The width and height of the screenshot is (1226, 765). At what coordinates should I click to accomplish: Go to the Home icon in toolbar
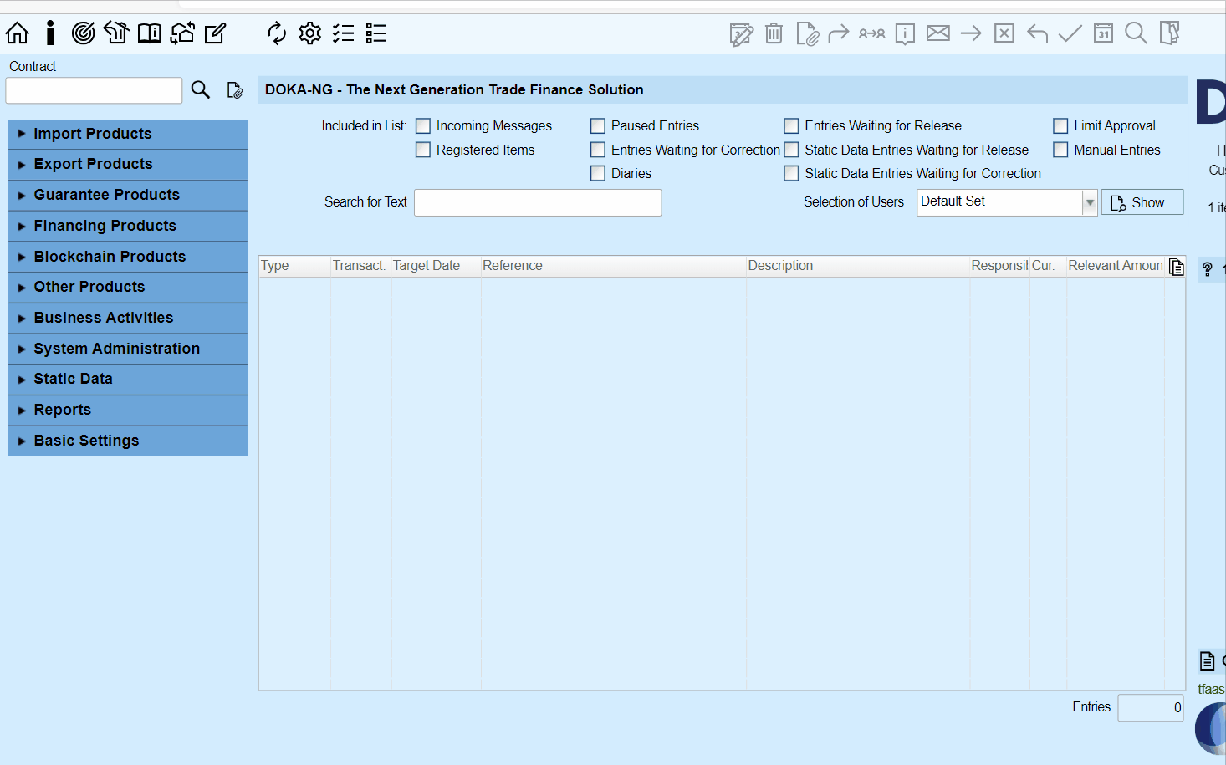(17, 33)
